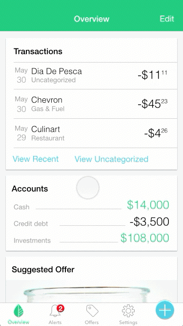Tap the red alerts badge showing 2
183x326 pixels.
61,309
